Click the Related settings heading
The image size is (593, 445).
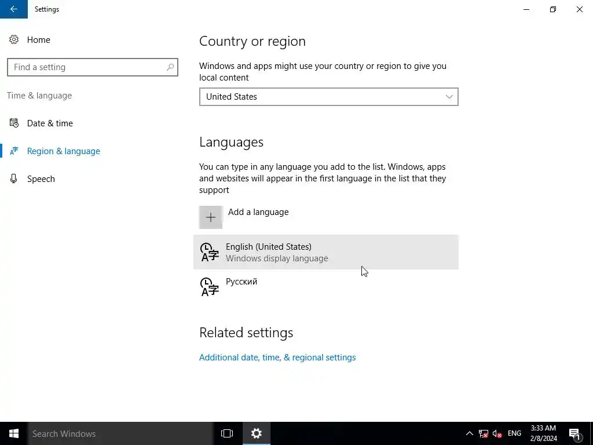click(246, 333)
